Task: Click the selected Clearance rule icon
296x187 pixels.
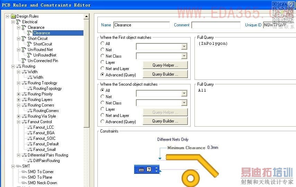Action: click(29, 33)
